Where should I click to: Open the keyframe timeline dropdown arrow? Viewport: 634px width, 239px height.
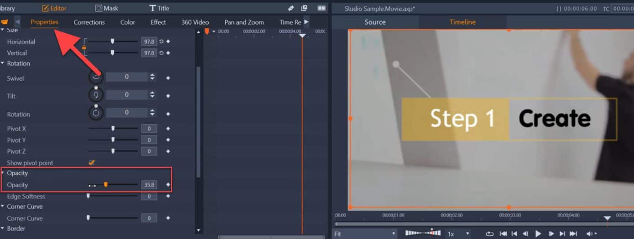point(214,31)
